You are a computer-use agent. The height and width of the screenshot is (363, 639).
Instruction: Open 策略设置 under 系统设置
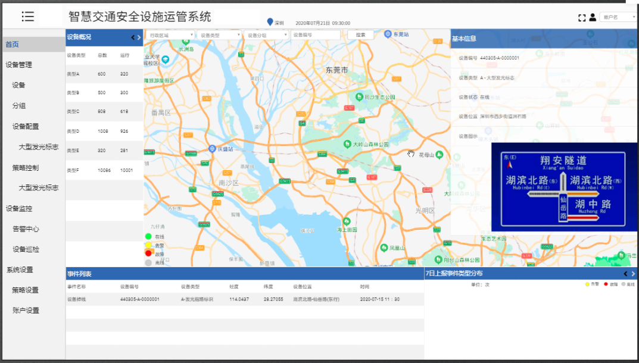point(26,290)
